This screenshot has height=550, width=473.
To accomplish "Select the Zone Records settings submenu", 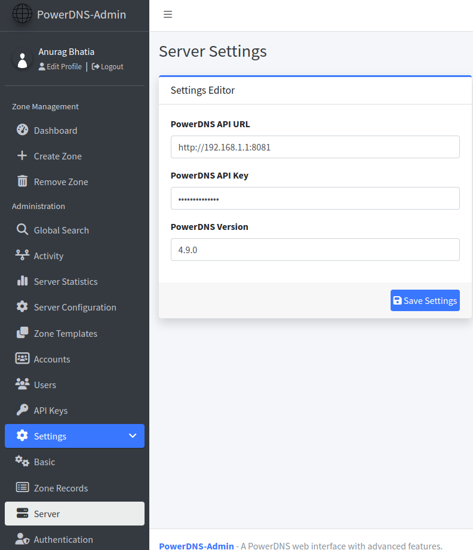I will (x=75, y=488).
